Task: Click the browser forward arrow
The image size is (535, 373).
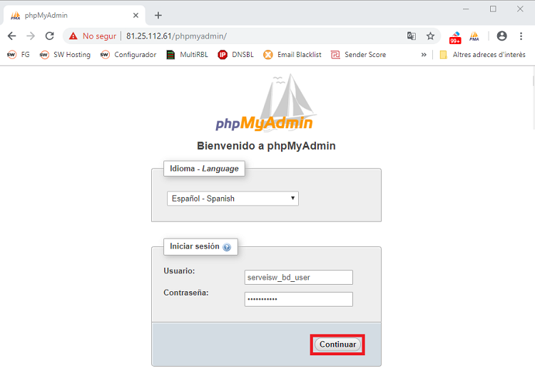Action: 31,36
